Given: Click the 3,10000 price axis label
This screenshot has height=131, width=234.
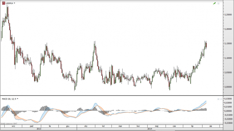Looking at the screenshot, I should coord(228,58).
